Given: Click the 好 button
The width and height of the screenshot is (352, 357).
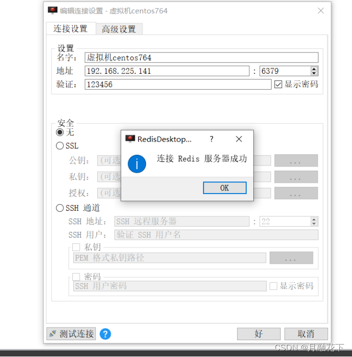Looking at the screenshot, I should [259, 334].
